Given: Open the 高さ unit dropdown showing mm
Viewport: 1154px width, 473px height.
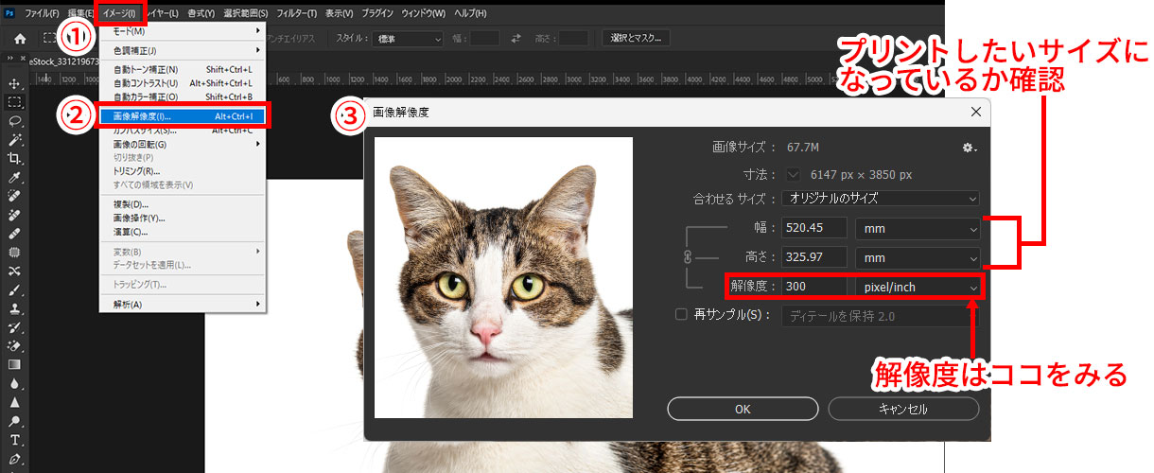Looking at the screenshot, I should click(918, 257).
